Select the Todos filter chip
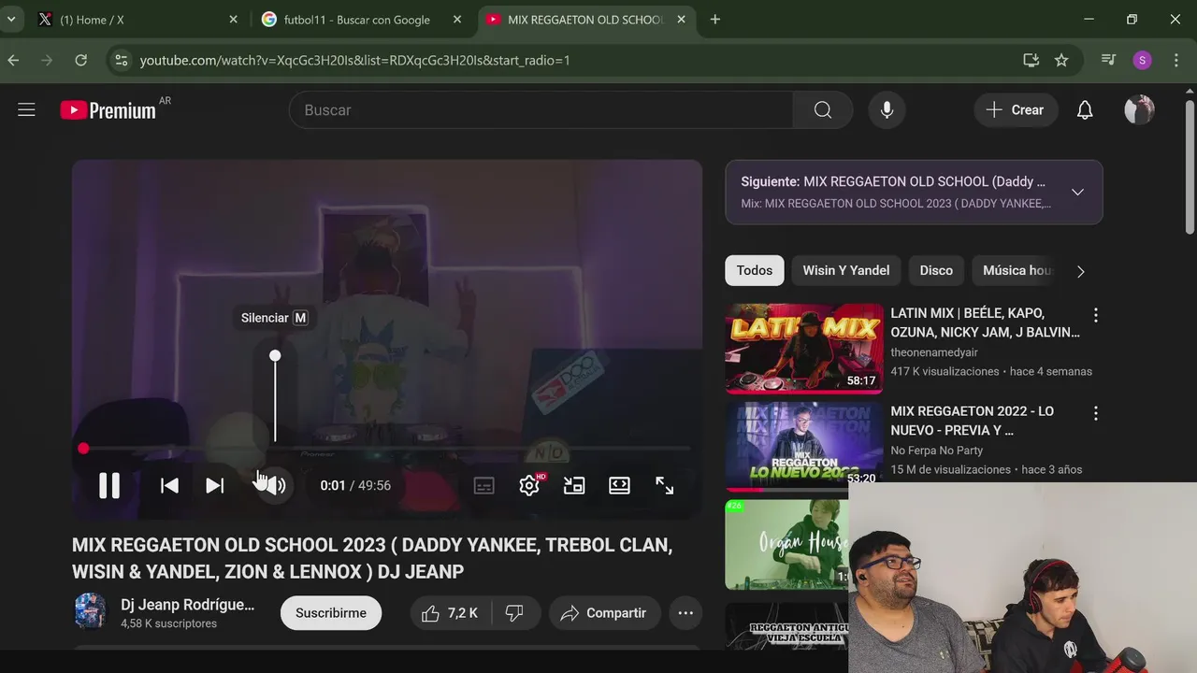 click(755, 270)
